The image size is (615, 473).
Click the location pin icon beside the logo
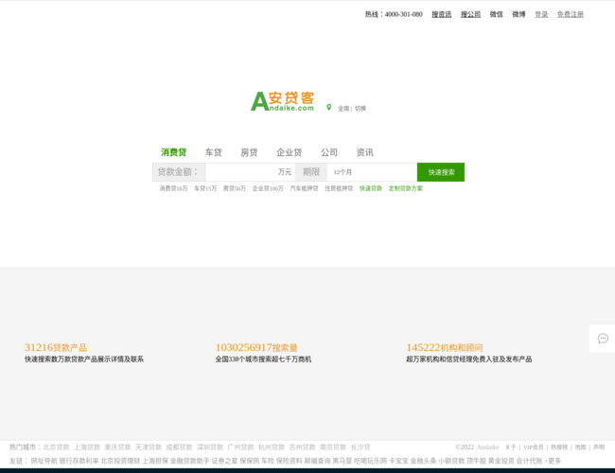(x=329, y=108)
